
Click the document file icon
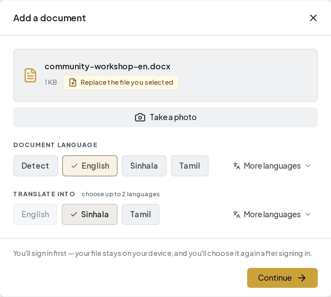pos(30,75)
